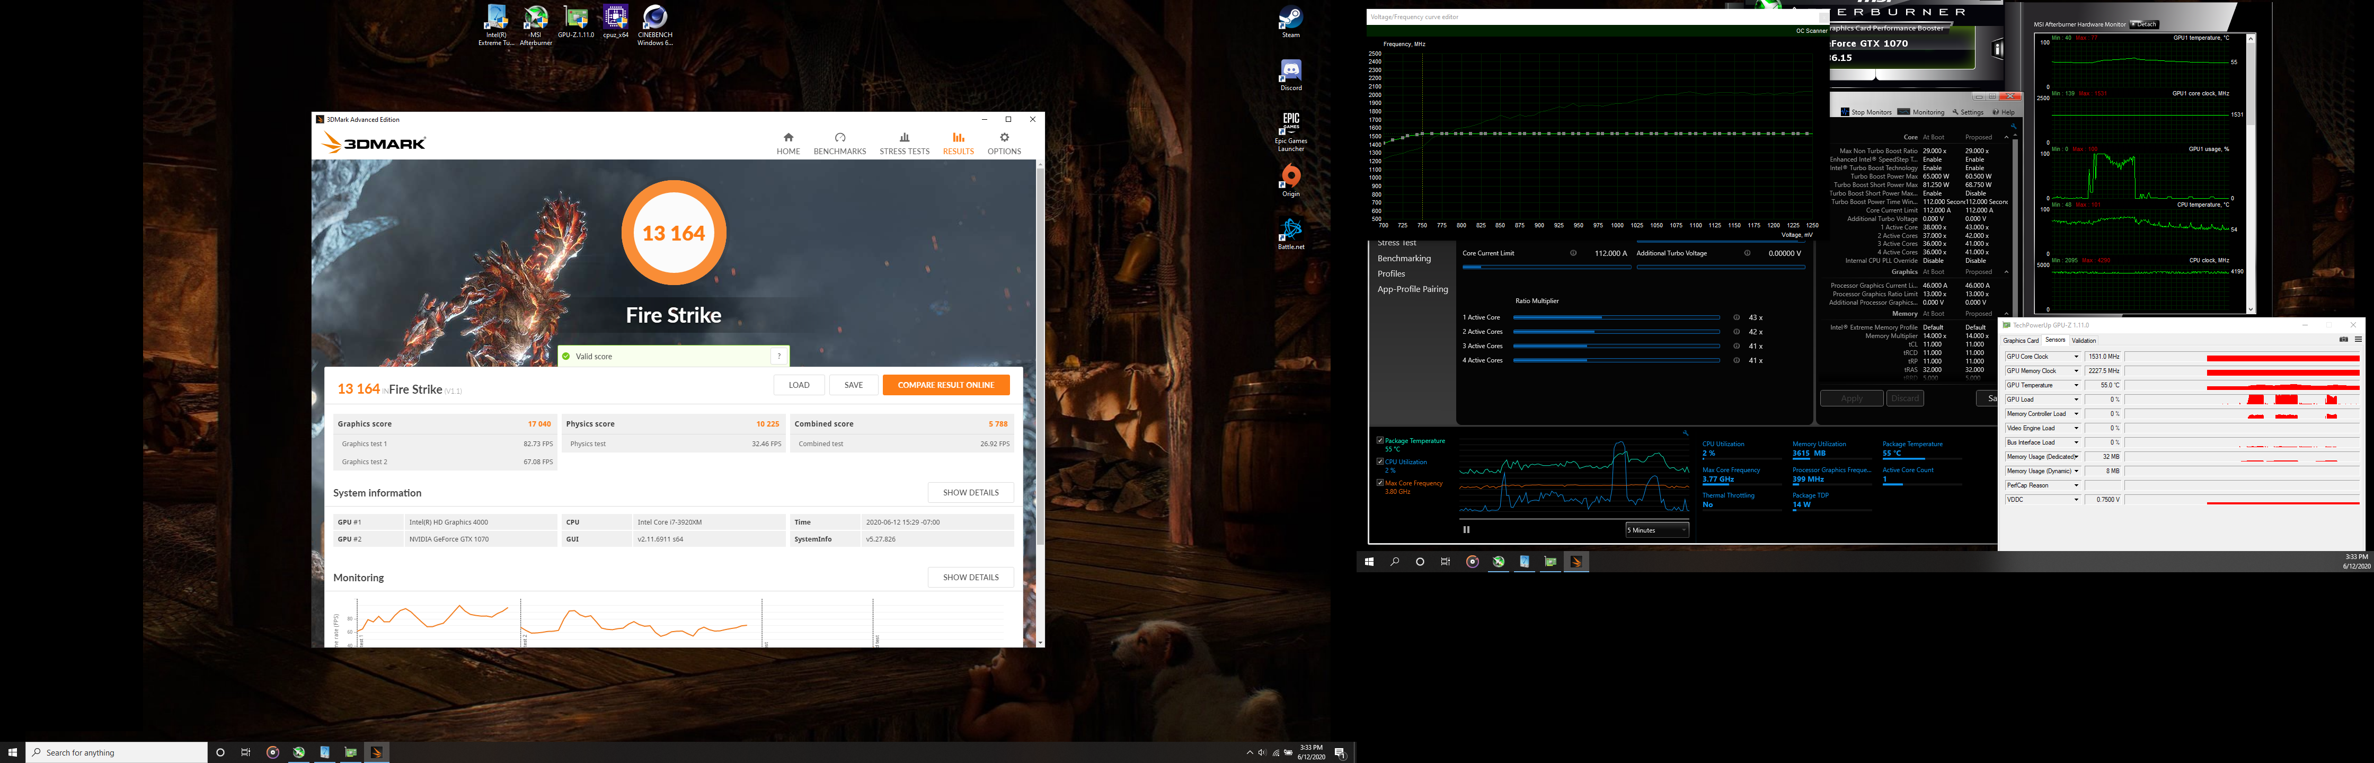
Task: Open PerfCap Reason sensor dropdown
Action: tap(2076, 485)
